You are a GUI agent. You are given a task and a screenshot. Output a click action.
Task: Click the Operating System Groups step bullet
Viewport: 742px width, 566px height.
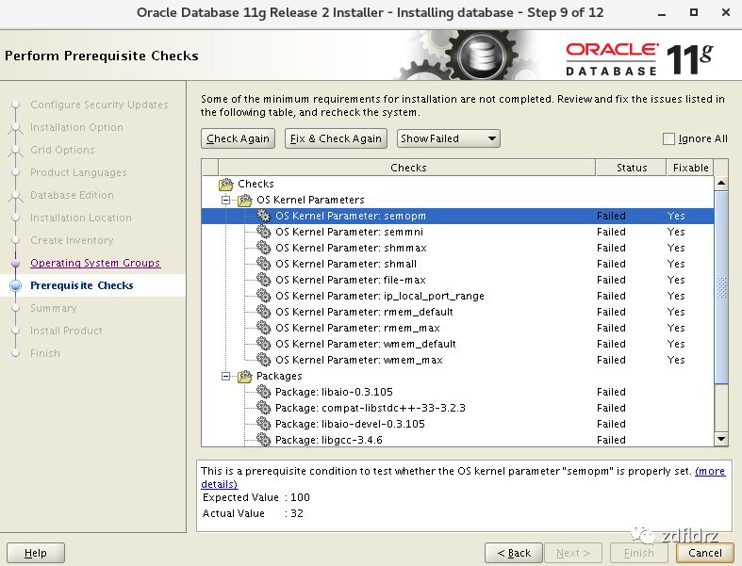pos(16,263)
